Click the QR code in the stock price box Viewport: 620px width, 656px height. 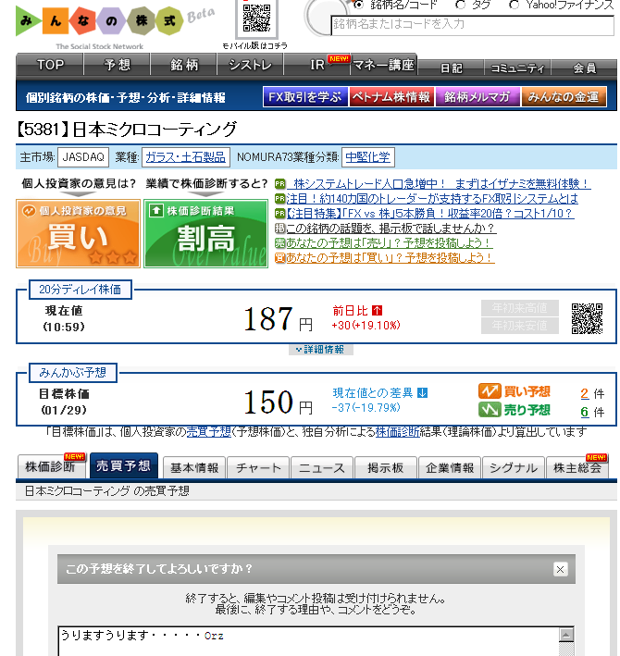(x=587, y=318)
